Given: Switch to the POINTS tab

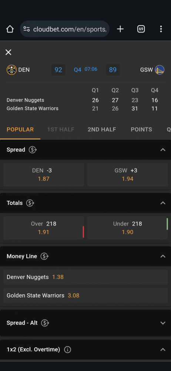Looking at the screenshot, I should (141, 129).
